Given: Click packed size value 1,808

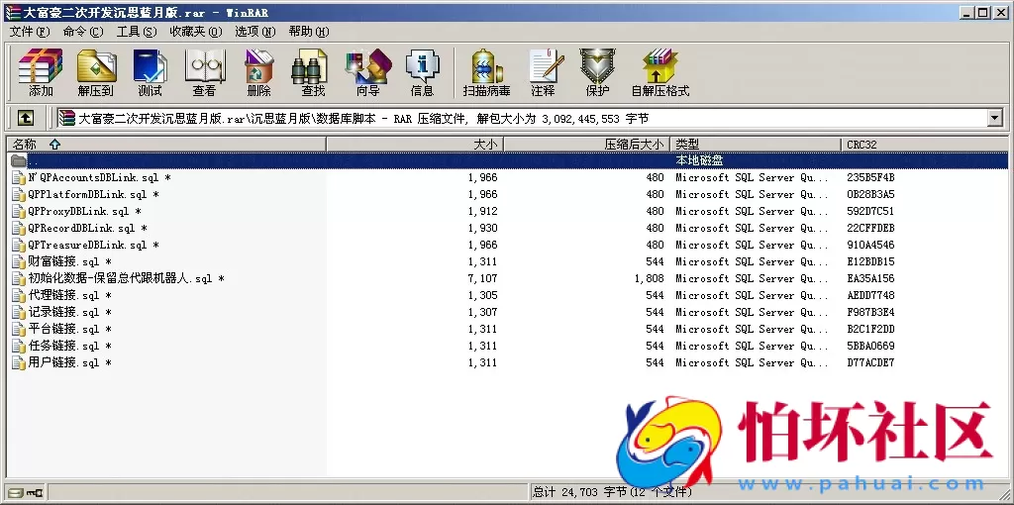Looking at the screenshot, I should click(649, 278).
